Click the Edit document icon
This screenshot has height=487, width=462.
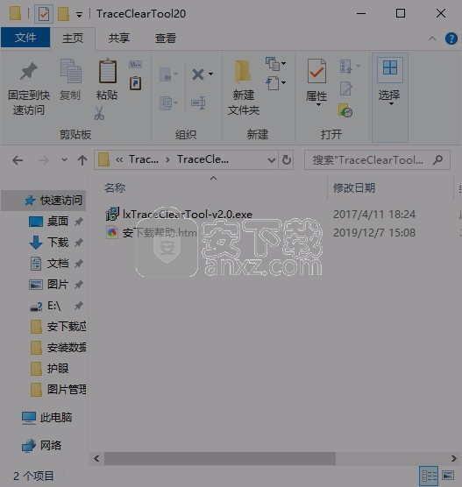click(345, 88)
